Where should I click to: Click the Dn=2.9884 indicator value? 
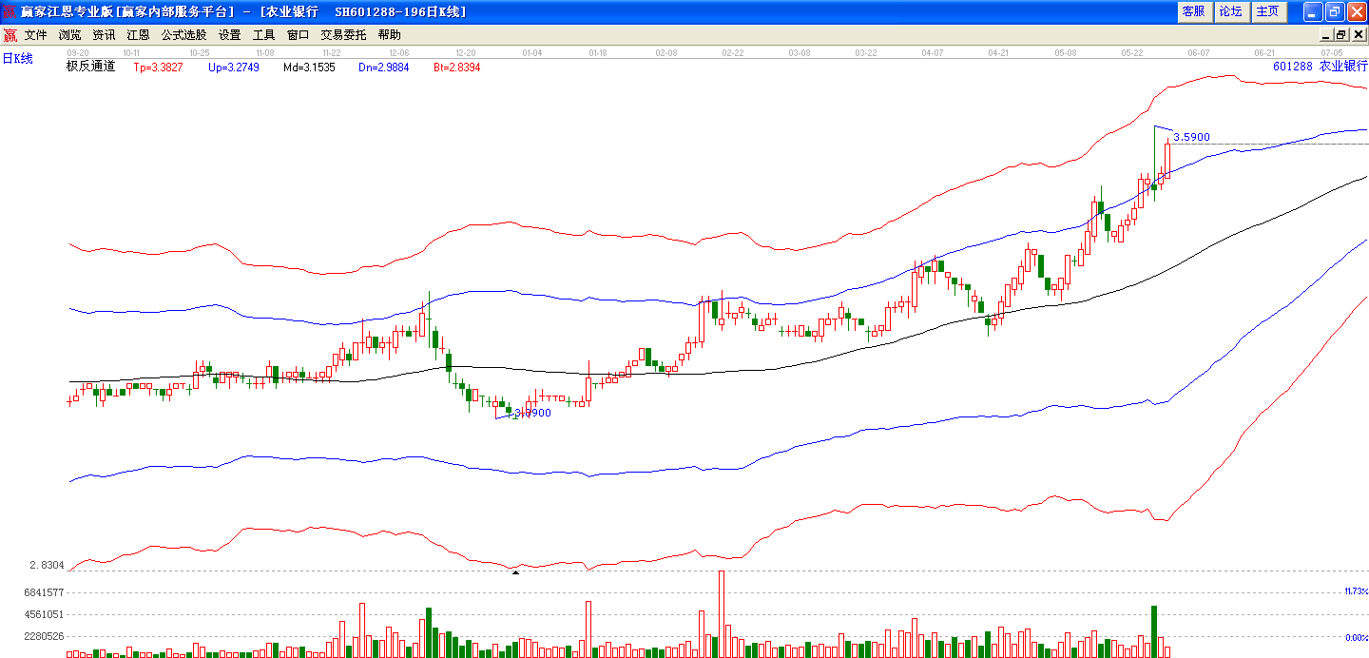pyautogui.click(x=384, y=68)
